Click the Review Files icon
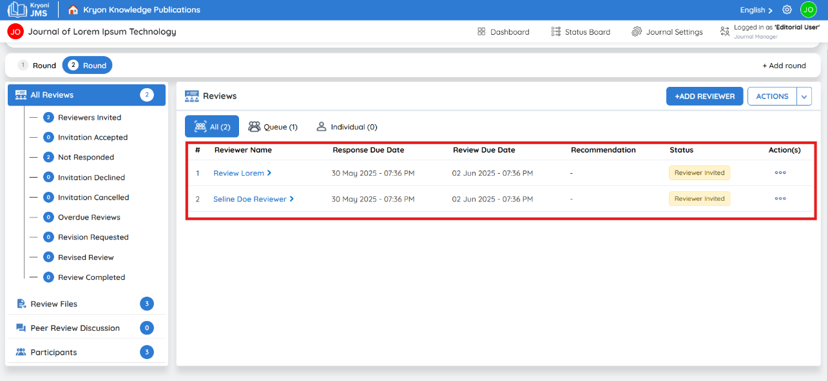This screenshot has height=381, width=828. [x=21, y=304]
